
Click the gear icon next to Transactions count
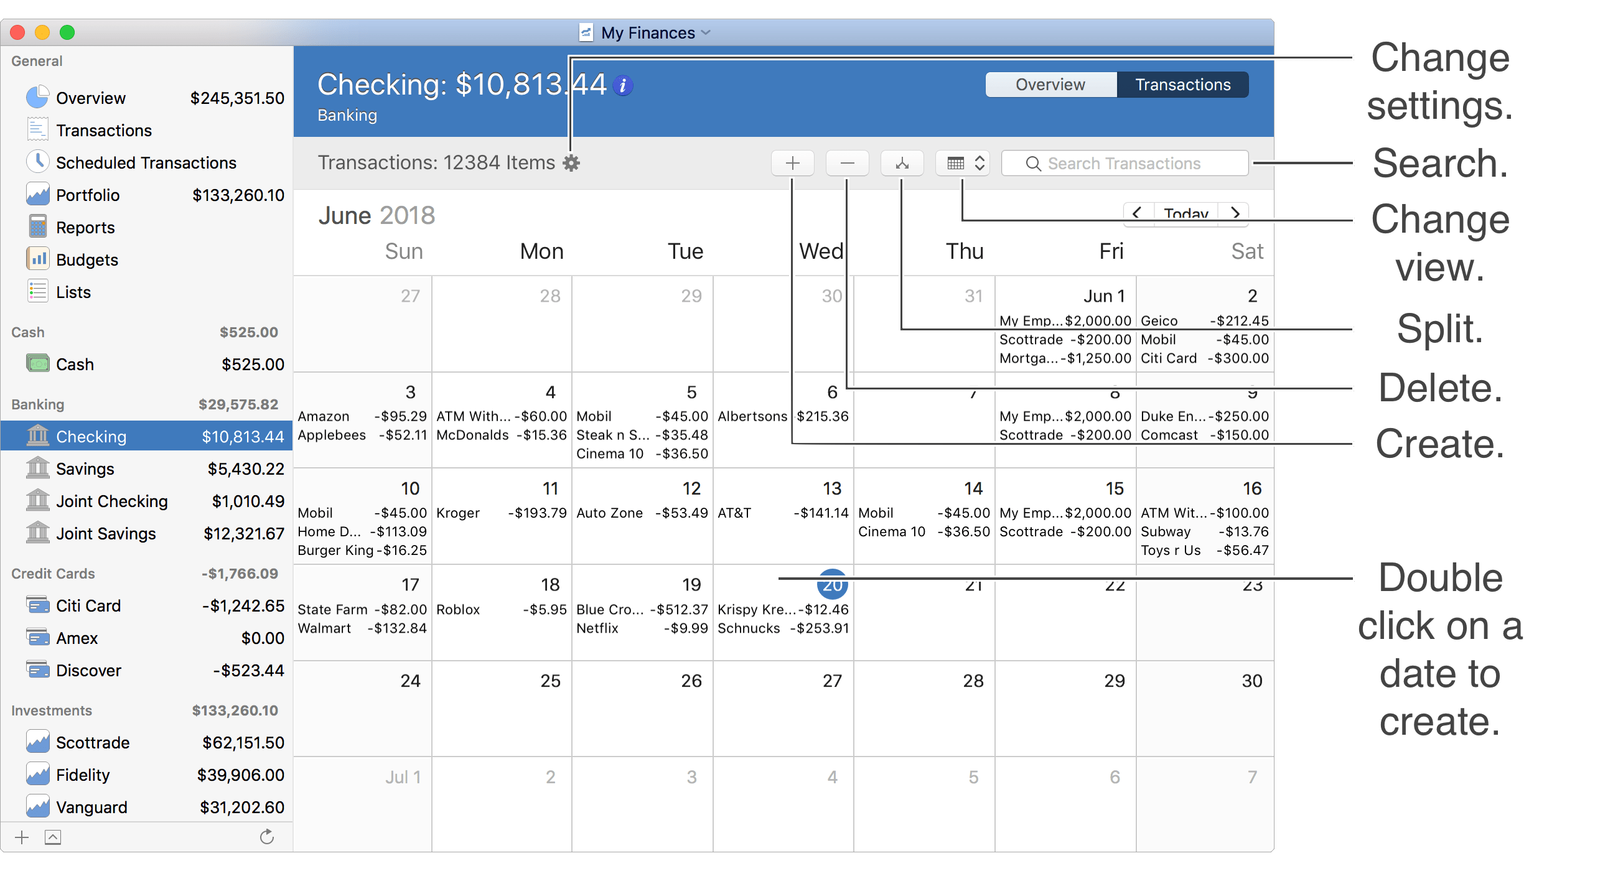(571, 163)
